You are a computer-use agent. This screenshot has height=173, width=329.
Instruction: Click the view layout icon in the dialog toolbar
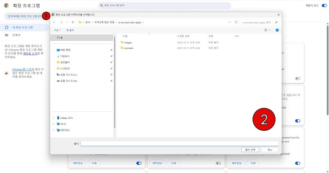(266, 30)
